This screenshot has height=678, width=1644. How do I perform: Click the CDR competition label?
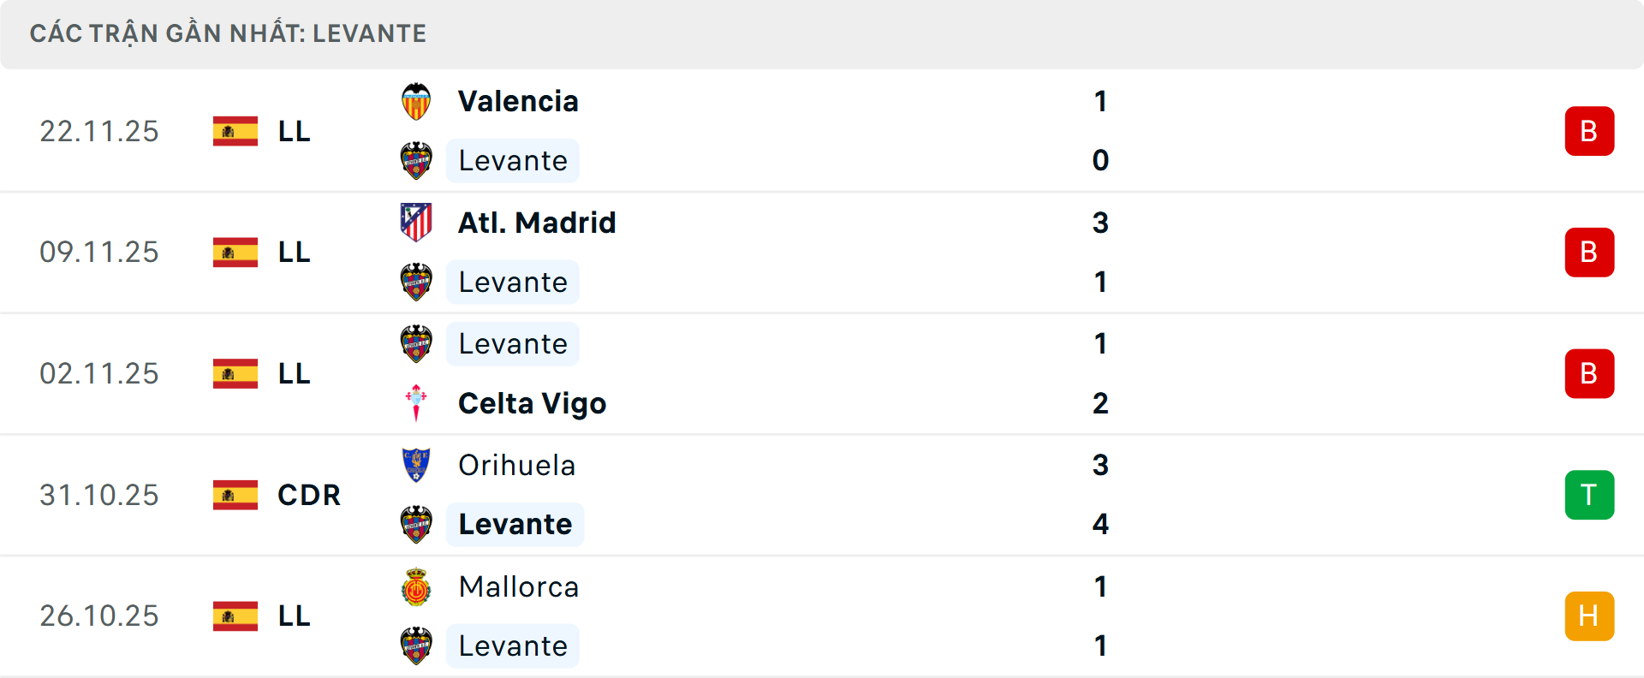click(309, 495)
